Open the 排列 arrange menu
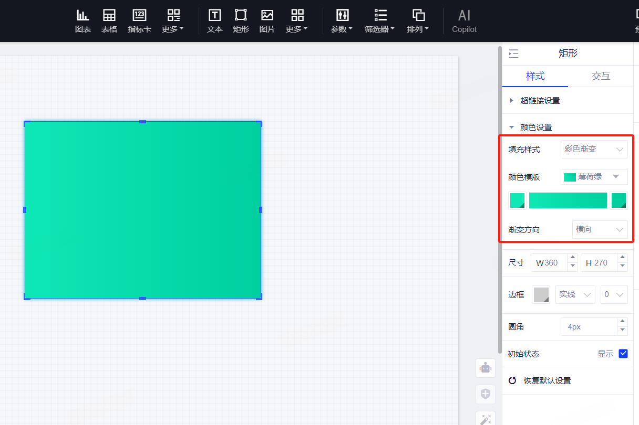 click(x=418, y=21)
